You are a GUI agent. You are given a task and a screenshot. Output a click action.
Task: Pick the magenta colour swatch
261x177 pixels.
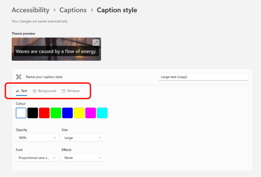[x=91, y=113]
